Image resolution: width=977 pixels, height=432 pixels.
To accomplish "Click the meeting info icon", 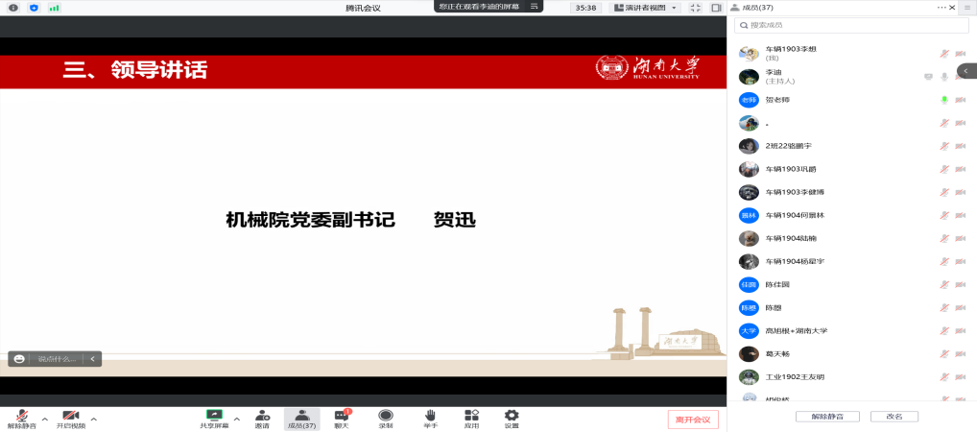I will point(12,8).
